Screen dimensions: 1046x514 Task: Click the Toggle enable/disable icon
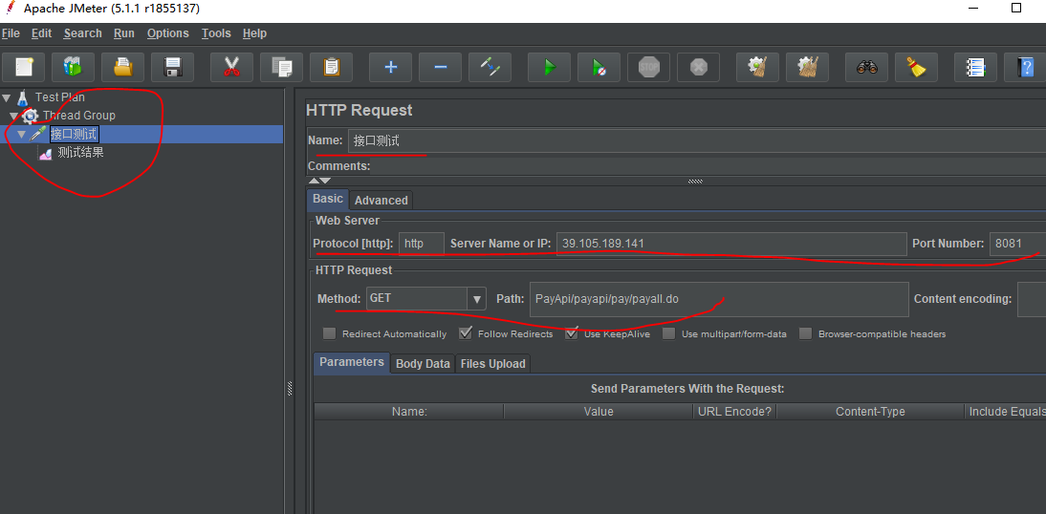coord(490,67)
